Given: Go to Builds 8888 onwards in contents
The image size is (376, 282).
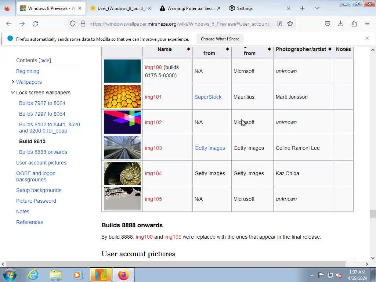Looking at the screenshot, I should click(x=43, y=152).
